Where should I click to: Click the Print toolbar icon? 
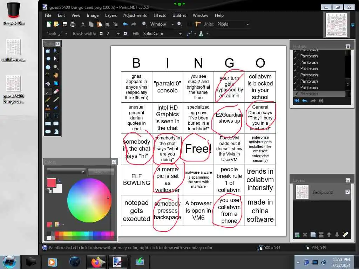pyautogui.click(x=73, y=24)
